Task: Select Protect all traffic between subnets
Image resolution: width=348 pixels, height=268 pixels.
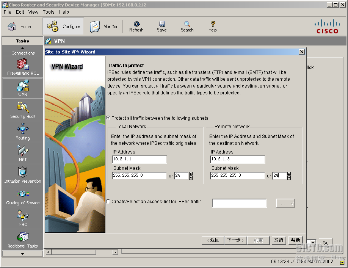Action: click(x=108, y=118)
